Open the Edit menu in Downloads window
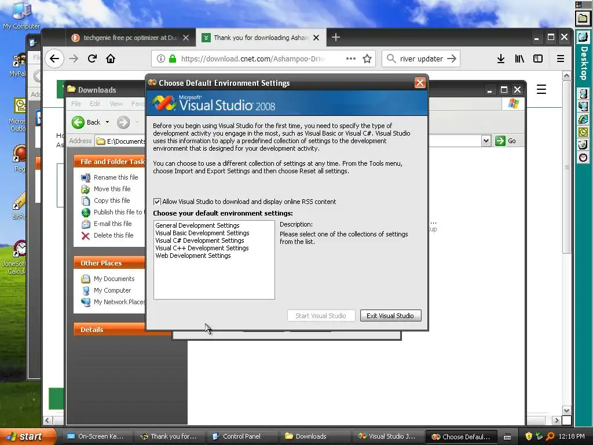 pos(95,104)
